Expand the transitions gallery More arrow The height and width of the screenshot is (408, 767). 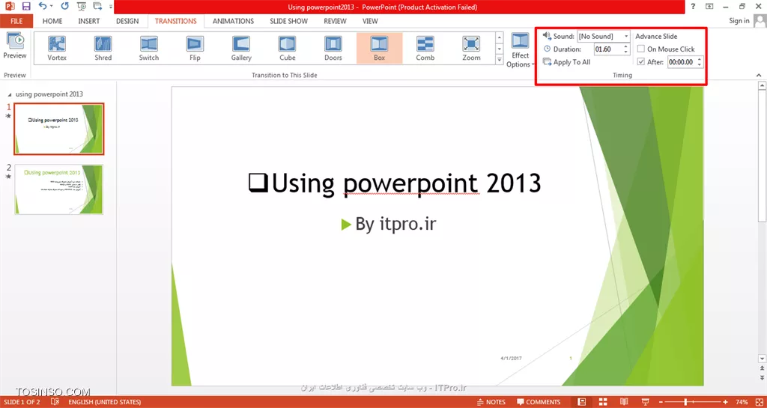coord(499,60)
